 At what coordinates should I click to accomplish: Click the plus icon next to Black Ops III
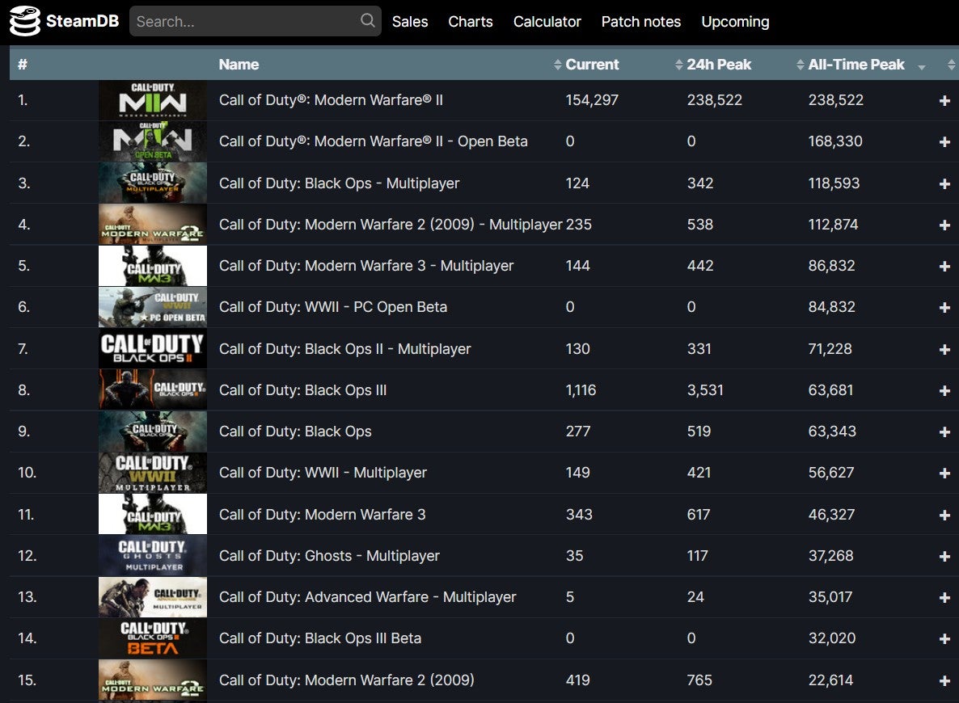[x=944, y=389]
